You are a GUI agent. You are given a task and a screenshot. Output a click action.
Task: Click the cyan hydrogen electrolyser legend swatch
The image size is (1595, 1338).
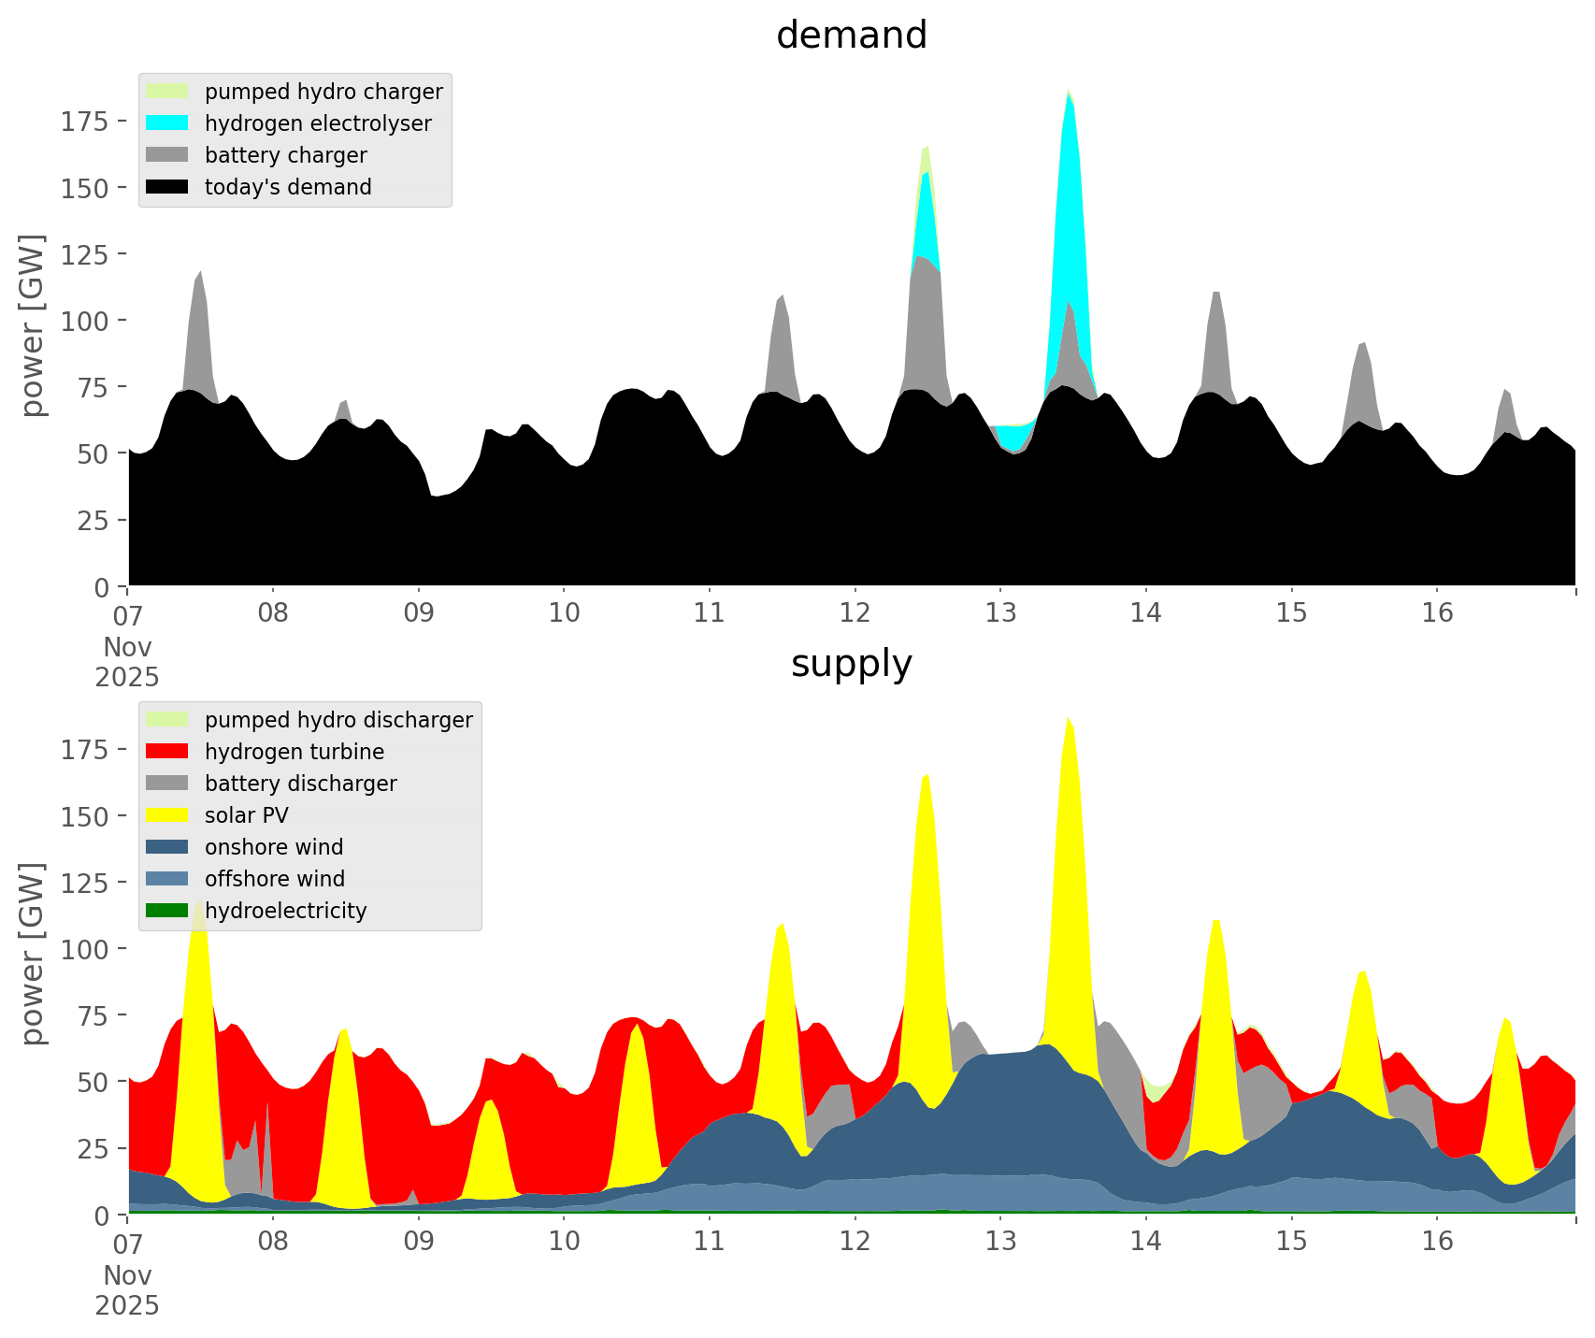click(x=167, y=123)
